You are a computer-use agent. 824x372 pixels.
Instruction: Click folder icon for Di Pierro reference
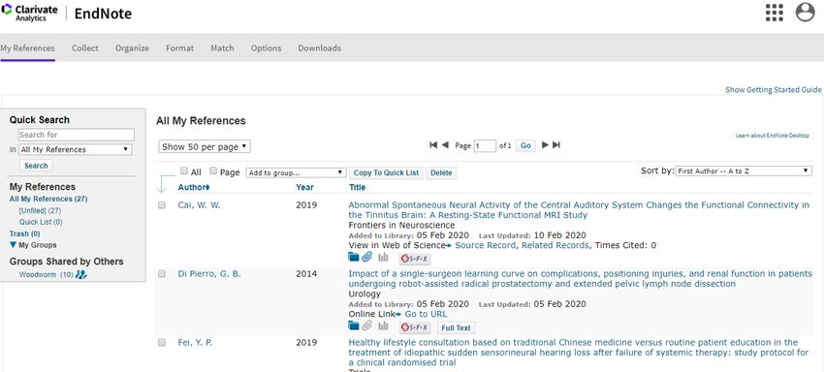pos(354,325)
